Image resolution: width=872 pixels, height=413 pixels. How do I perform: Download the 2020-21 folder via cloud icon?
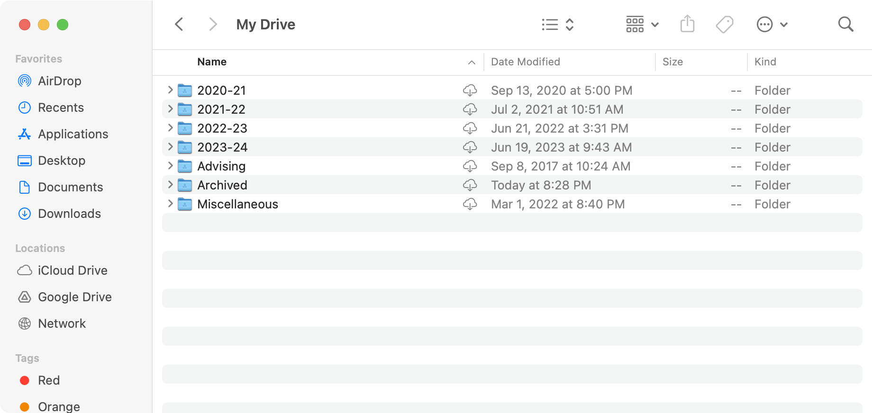[x=470, y=90]
